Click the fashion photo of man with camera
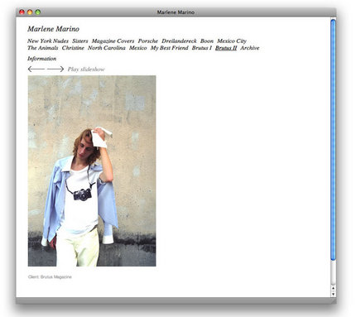356x317 pixels. (x=92, y=171)
